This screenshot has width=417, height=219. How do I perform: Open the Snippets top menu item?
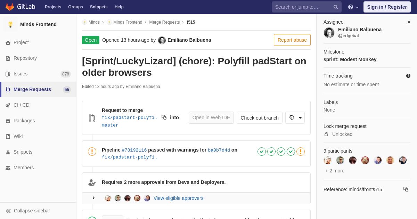[99, 7]
